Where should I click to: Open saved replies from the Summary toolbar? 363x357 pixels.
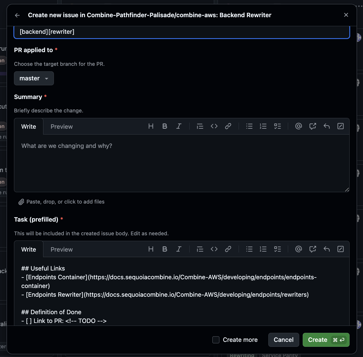[327, 126]
